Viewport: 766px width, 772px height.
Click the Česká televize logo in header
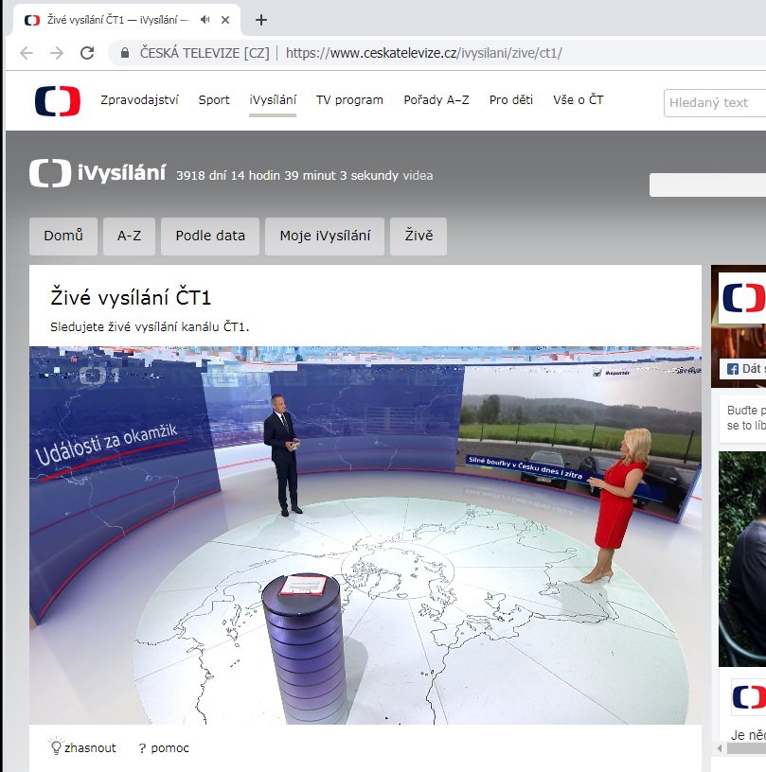(x=58, y=101)
